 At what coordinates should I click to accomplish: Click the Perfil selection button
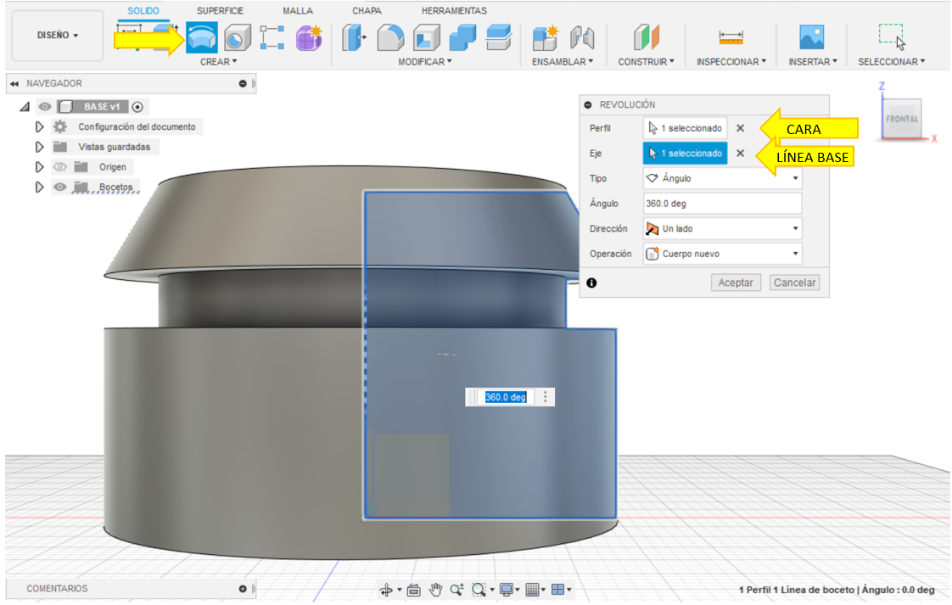coord(685,128)
